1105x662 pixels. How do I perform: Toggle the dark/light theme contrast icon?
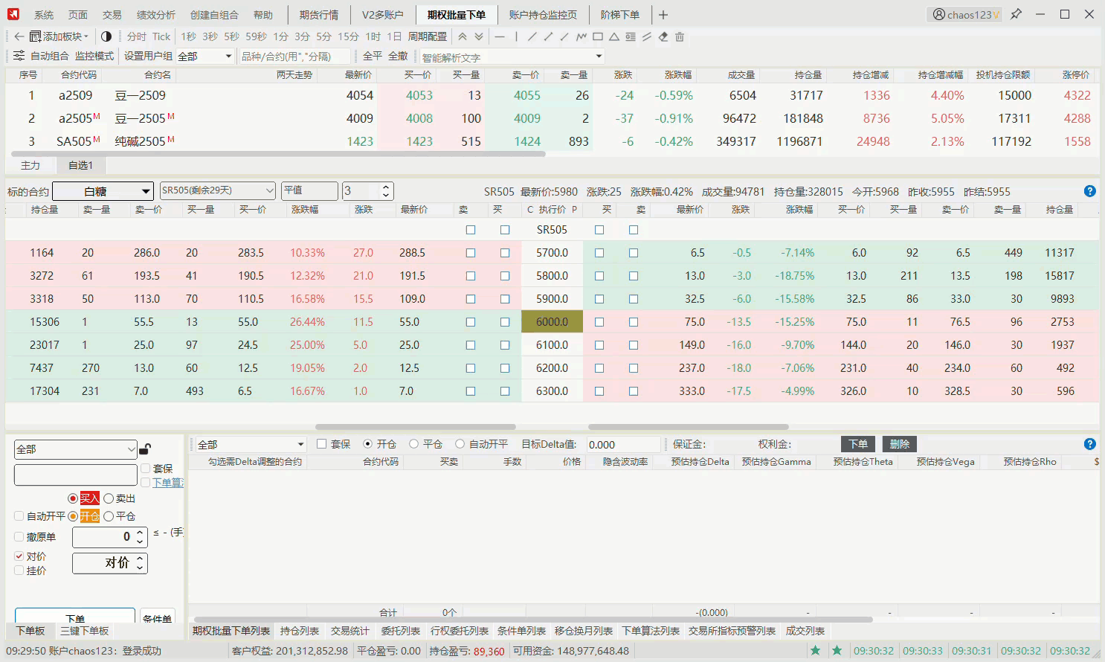point(106,36)
